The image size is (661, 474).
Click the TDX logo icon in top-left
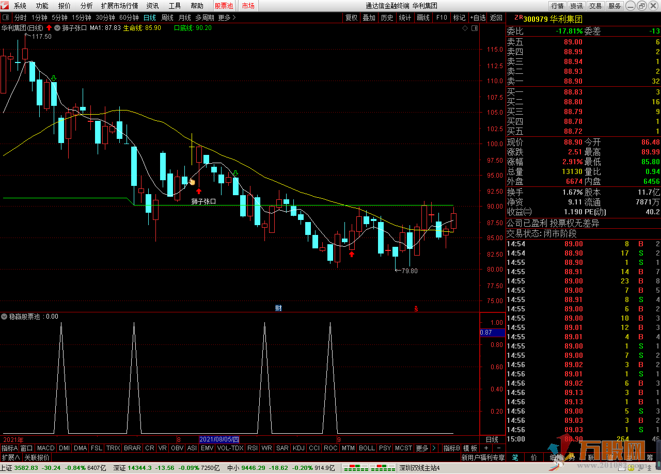pyautogui.click(x=5, y=6)
